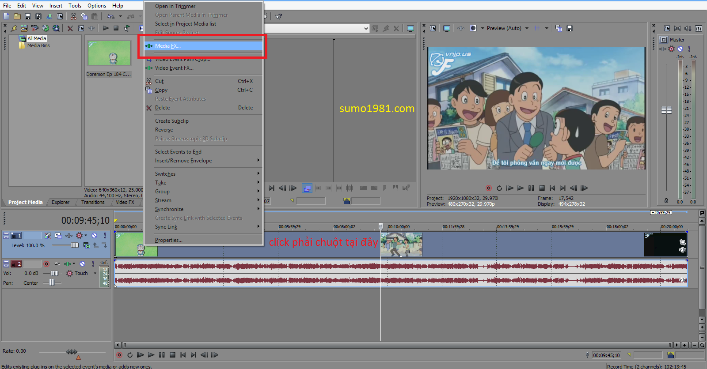Mute the Master bus
Image resolution: width=707 pixels, height=369 pixels.
(x=680, y=49)
